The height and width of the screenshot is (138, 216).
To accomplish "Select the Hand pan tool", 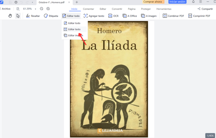I will (x=10, y=16).
